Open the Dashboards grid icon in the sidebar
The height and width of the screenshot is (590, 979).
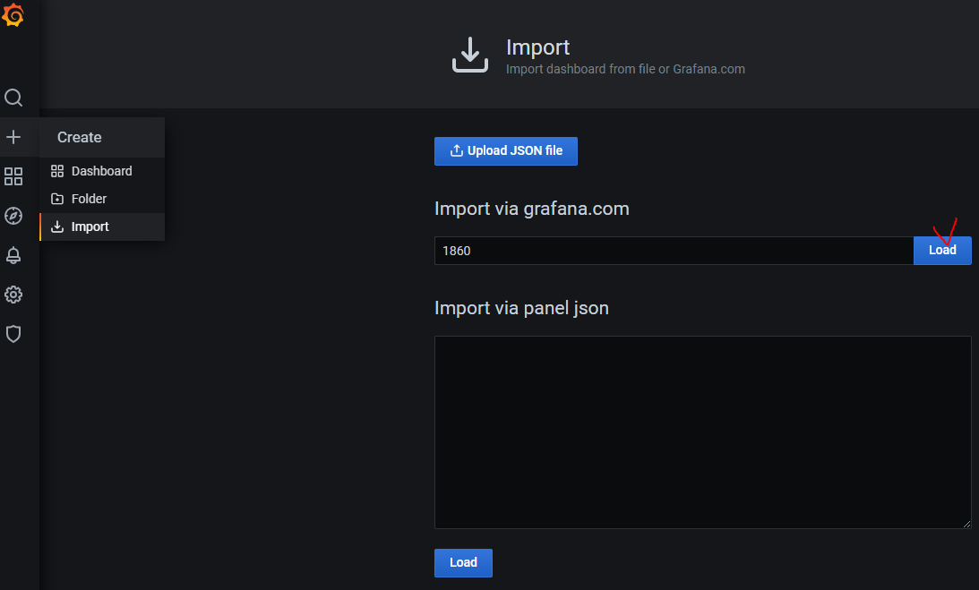[x=13, y=176]
